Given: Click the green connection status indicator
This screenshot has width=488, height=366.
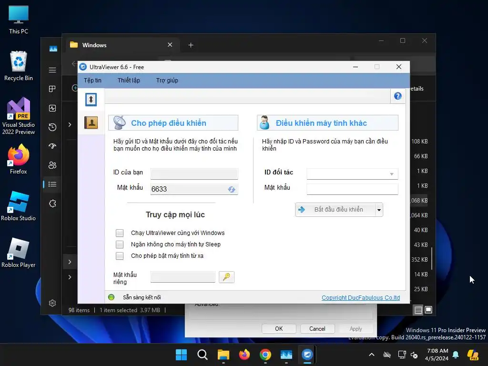Looking at the screenshot, I should point(111,297).
